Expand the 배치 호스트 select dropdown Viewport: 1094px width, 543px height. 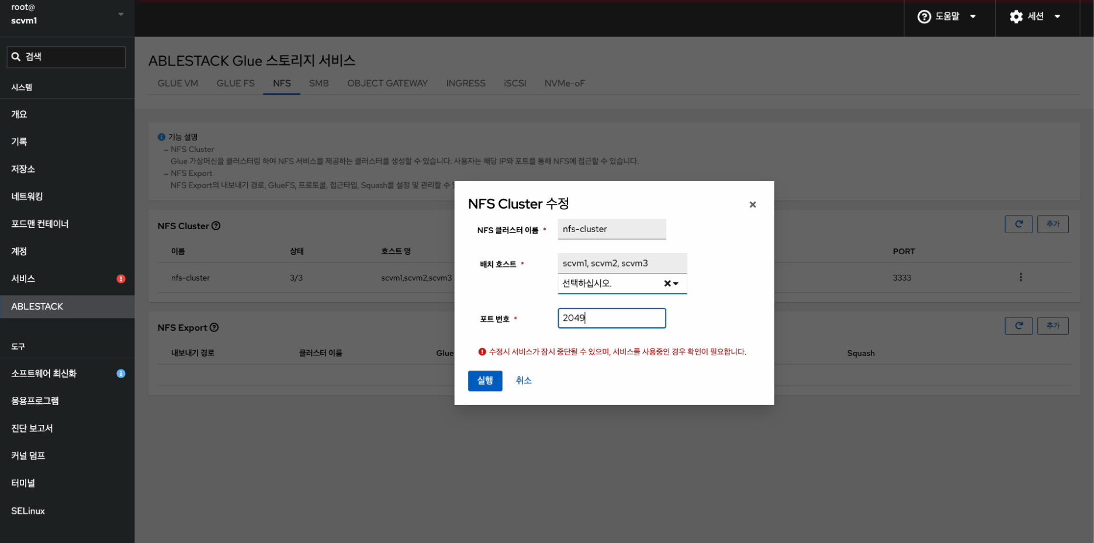click(x=676, y=283)
